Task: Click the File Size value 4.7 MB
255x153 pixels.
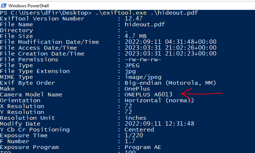Action: coord(135,36)
